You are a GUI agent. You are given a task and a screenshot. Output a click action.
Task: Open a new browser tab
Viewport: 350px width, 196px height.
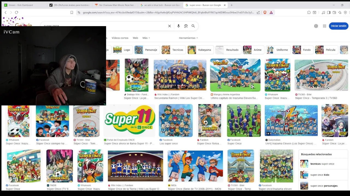coord(232,5)
